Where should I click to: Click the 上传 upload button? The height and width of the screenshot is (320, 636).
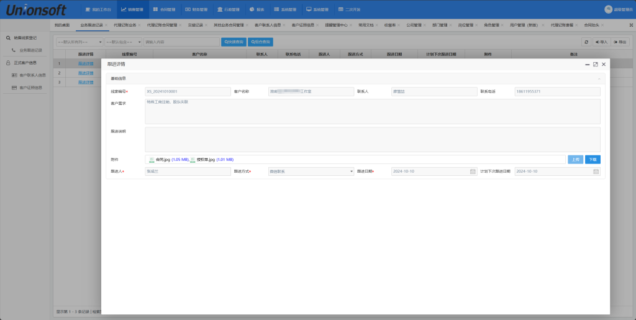point(576,160)
